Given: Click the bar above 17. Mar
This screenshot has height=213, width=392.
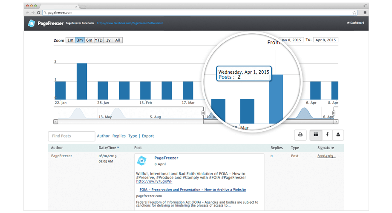Looking at the screenshot, I should coord(188,90).
